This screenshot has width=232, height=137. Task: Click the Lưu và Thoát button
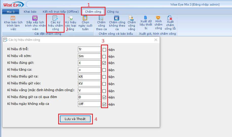point(75,119)
